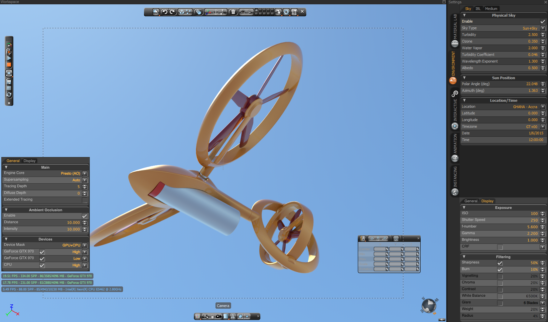Viewport: 548px width, 322px height.
Task: Activate the colored axes translate gizmo
Action: [x=208, y=12]
